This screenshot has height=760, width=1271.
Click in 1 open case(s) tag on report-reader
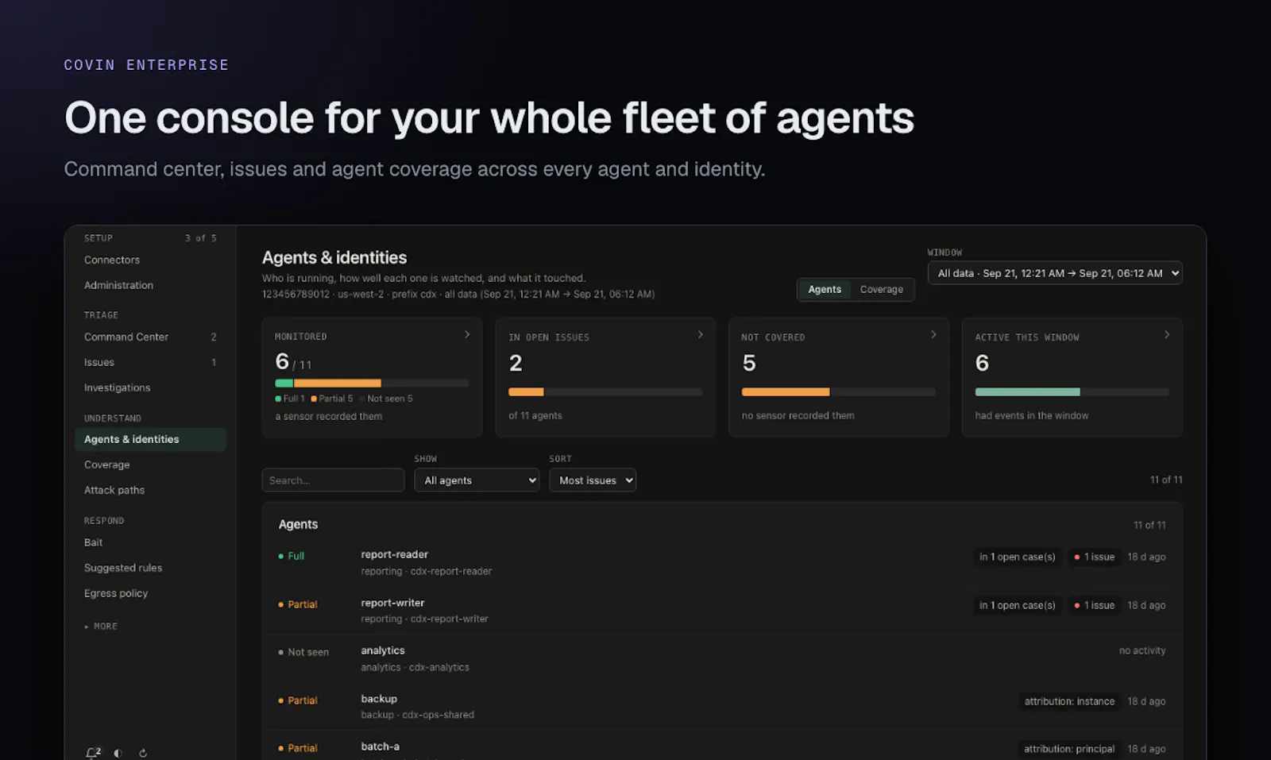pos(1017,557)
